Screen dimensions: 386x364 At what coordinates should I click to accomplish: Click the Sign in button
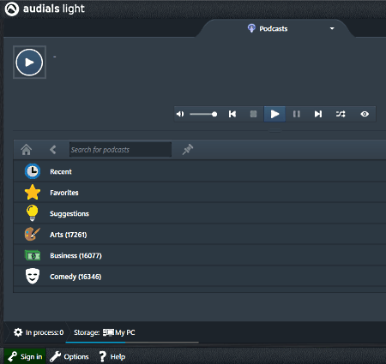[x=25, y=356]
